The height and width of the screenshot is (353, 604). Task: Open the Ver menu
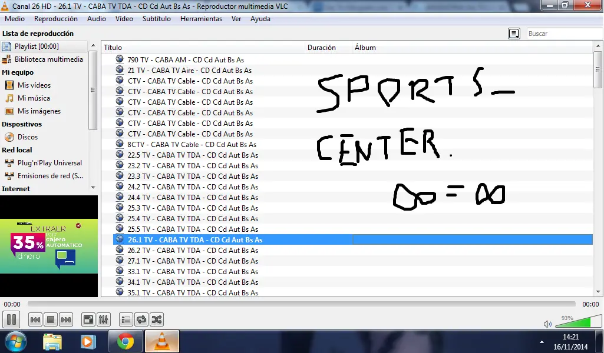(x=236, y=19)
